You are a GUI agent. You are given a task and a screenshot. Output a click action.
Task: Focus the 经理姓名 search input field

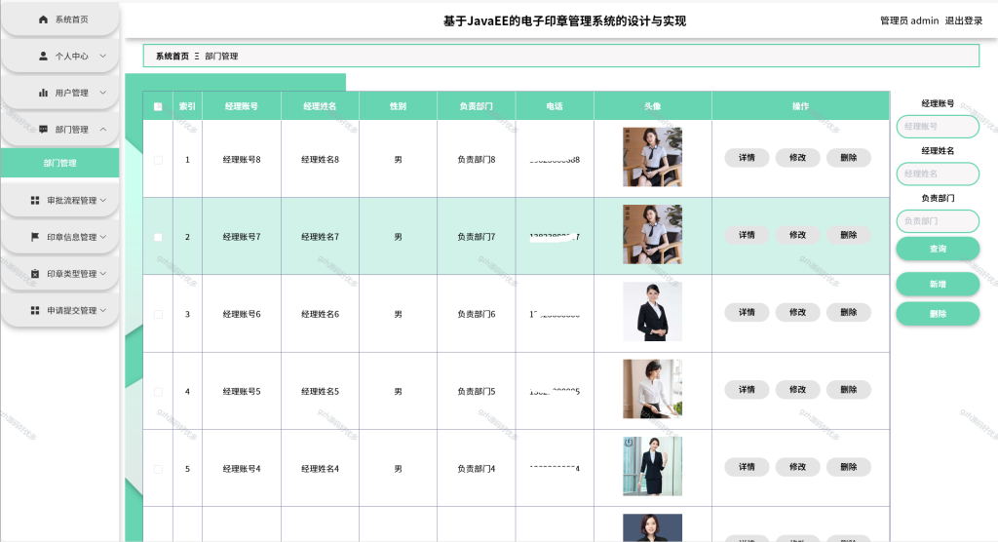click(x=938, y=174)
